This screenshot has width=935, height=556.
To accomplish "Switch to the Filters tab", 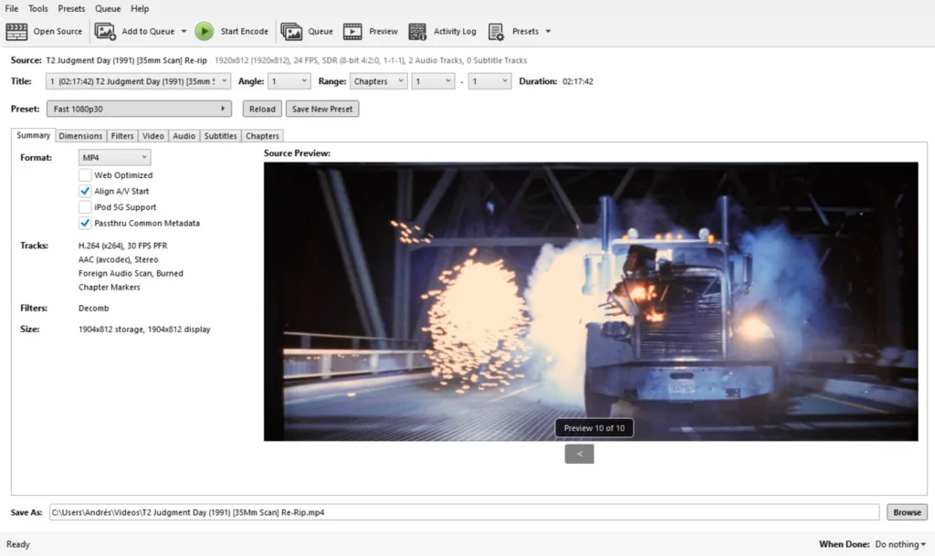I will 122,136.
